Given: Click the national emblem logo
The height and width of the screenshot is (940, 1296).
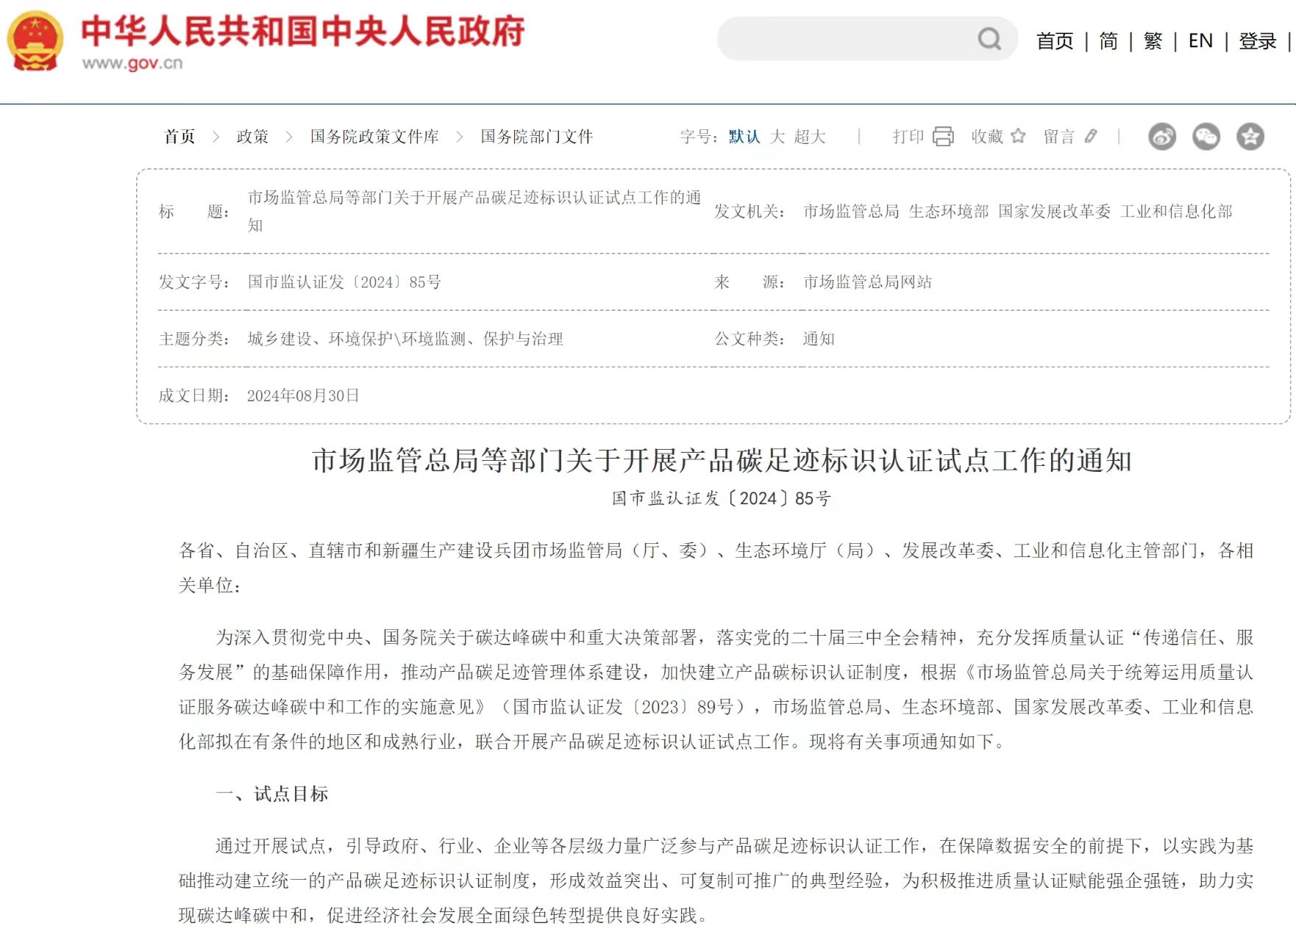Looking at the screenshot, I should pyautogui.click(x=35, y=42).
